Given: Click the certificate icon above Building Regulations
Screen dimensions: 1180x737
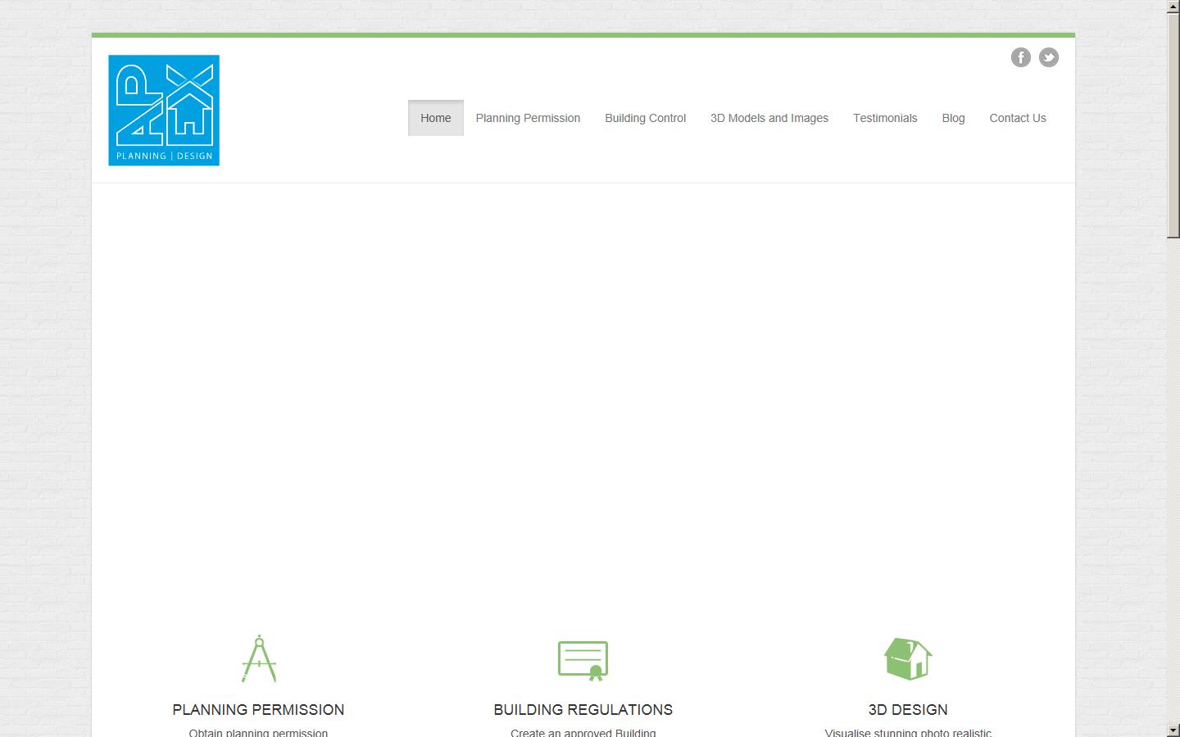Looking at the screenshot, I should [x=583, y=660].
